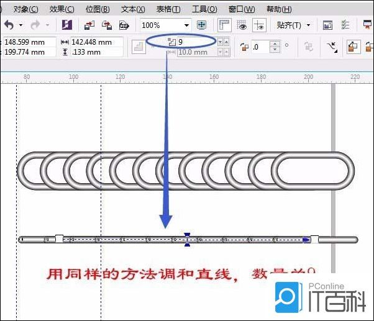
Task: Open the redo history dropdown arrow
Action: pos(47,25)
